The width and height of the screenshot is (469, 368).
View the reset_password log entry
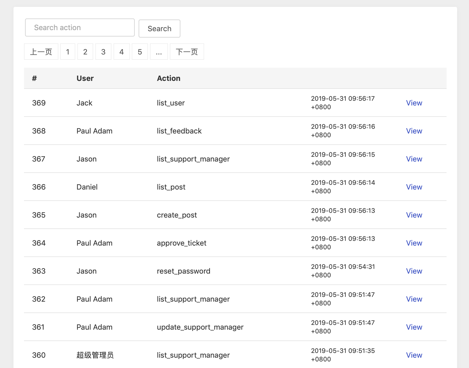tap(414, 271)
